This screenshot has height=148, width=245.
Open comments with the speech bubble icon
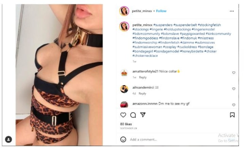[133, 115]
